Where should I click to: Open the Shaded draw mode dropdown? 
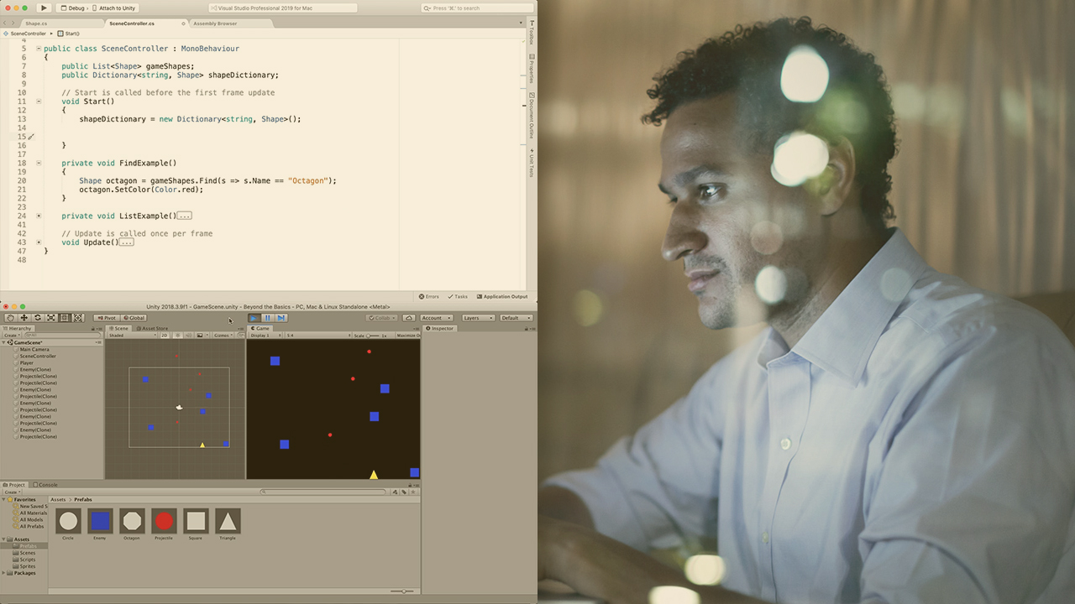tap(131, 335)
